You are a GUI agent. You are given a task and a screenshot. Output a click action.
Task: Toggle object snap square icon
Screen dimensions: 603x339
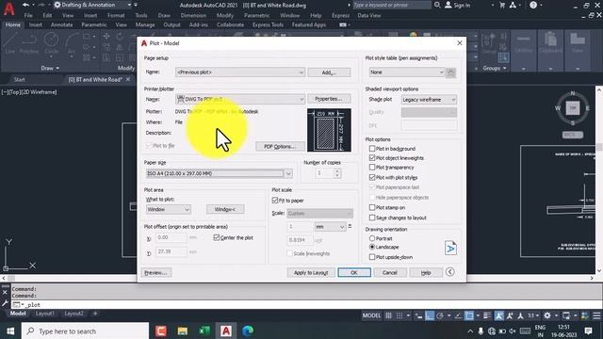pyautogui.click(x=469, y=315)
